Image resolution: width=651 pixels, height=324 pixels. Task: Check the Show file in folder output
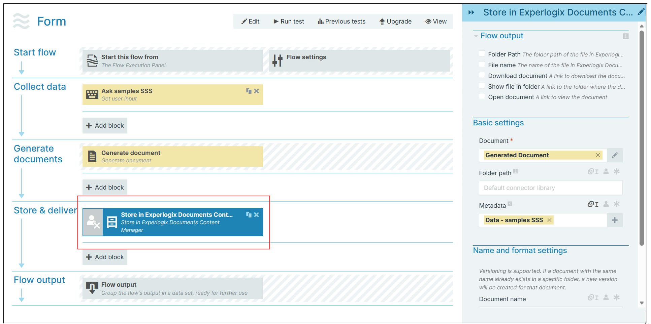pyautogui.click(x=482, y=86)
